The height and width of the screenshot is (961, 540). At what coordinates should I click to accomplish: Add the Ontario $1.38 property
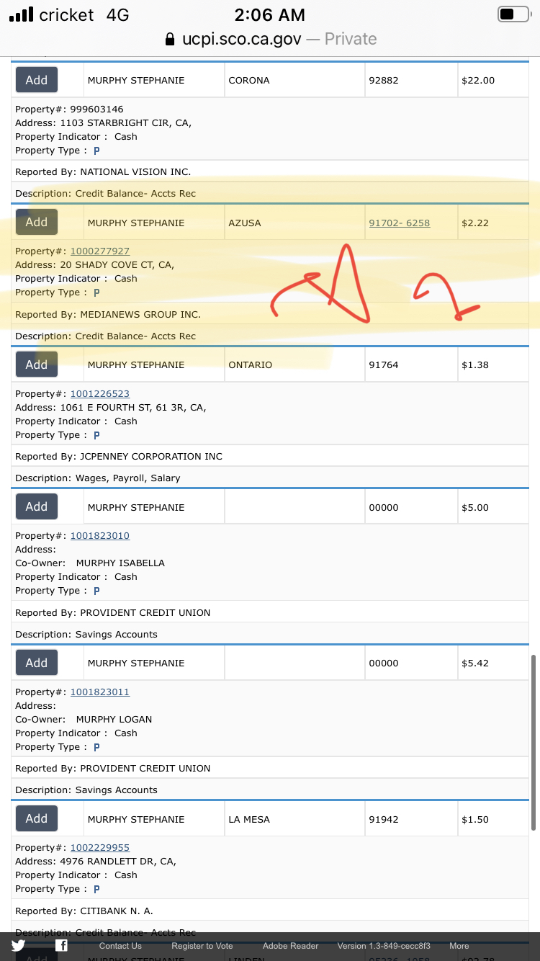[37, 365]
